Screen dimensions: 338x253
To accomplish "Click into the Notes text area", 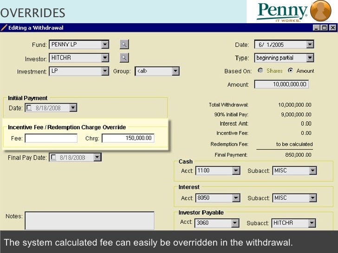I will point(90,221).
